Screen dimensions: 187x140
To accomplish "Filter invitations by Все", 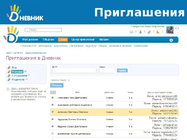I will click(14, 68).
